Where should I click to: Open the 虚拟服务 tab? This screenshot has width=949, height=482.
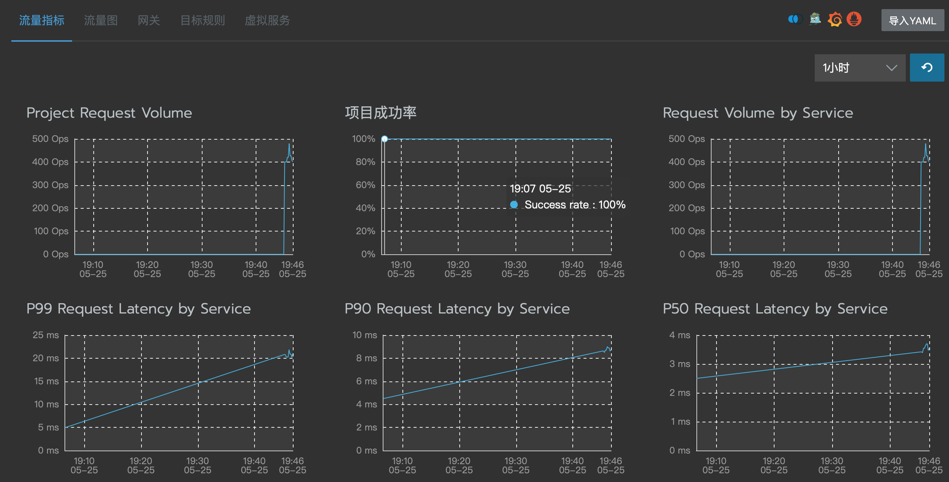coord(267,20)
